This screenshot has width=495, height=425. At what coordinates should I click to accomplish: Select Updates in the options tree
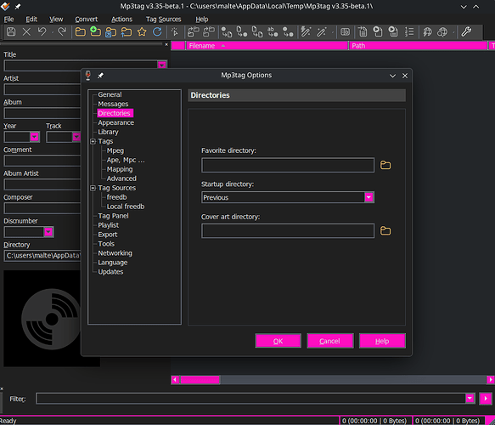(x=110, y=272)
